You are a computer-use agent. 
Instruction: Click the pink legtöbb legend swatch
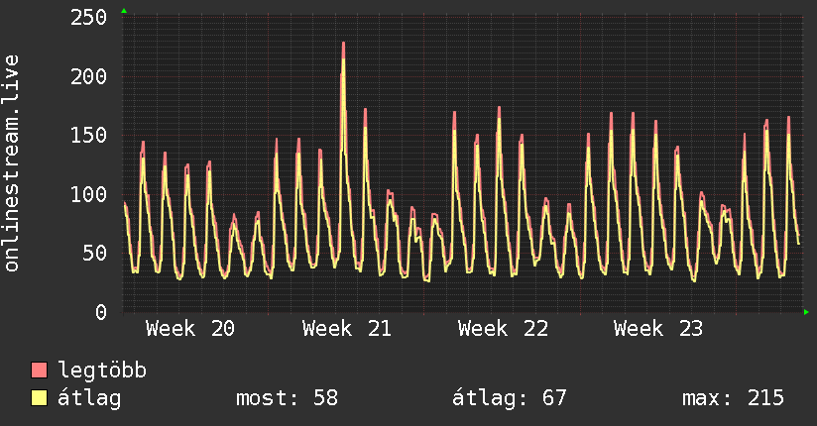pyautogui.click(x=39, y=370)
